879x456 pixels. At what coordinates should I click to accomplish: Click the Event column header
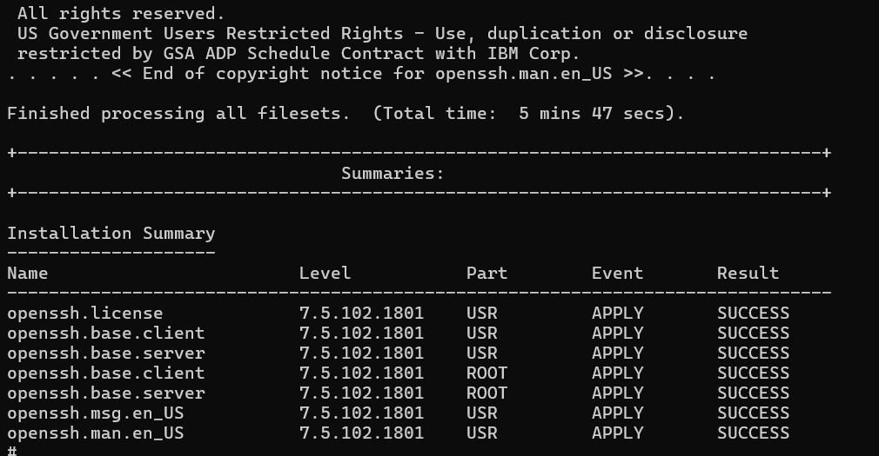click(617, 274)
